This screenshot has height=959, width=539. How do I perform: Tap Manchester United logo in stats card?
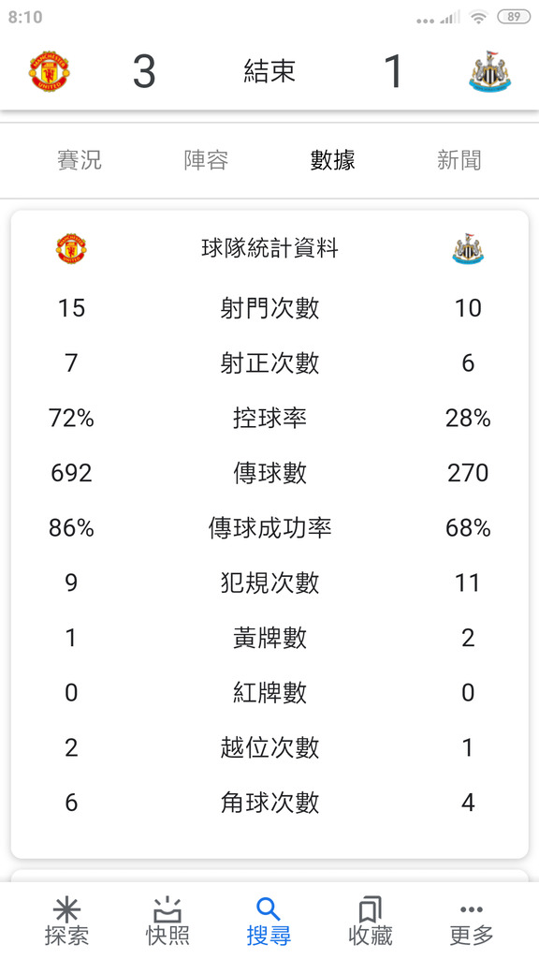coord(71,248)
